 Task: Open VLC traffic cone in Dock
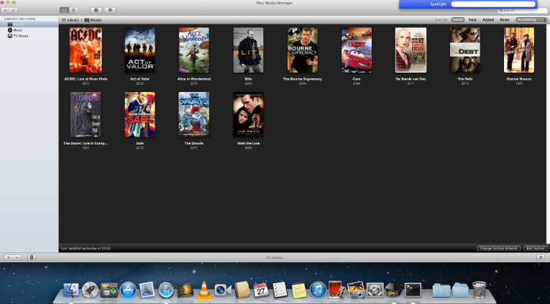click(x=203, y=290)
